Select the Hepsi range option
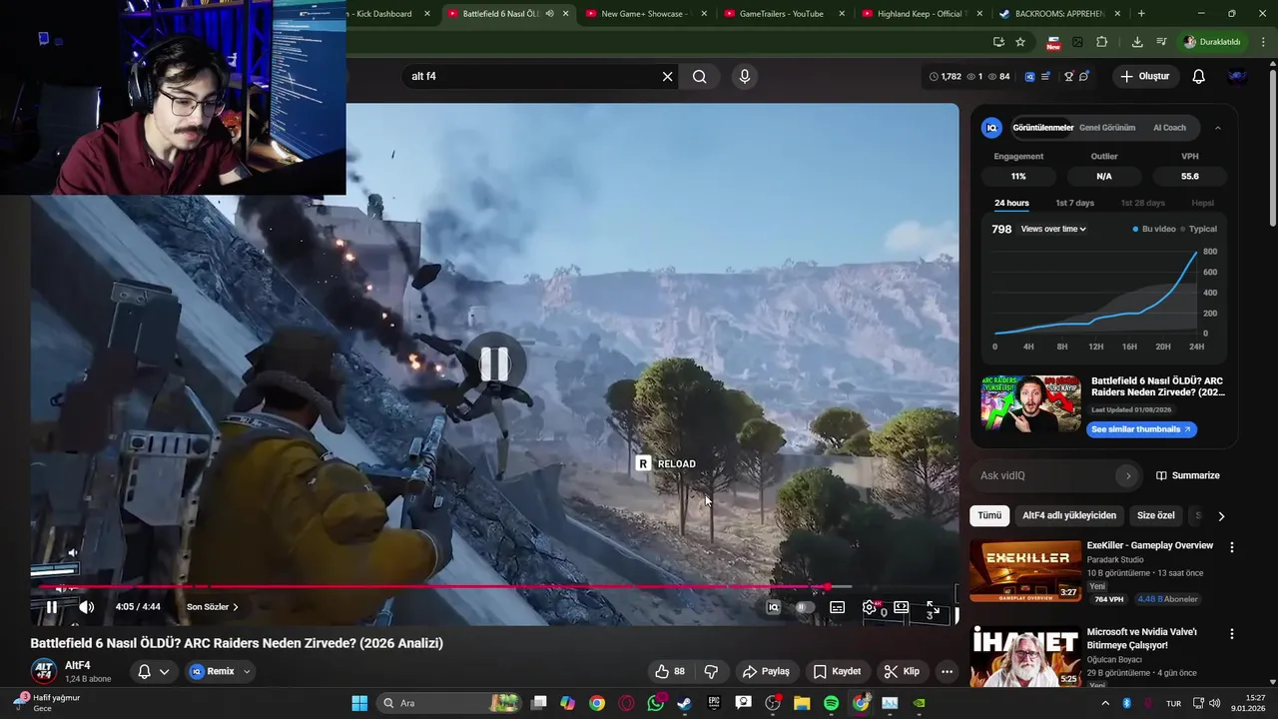 pyautogui.click(x=1203, y=203)
